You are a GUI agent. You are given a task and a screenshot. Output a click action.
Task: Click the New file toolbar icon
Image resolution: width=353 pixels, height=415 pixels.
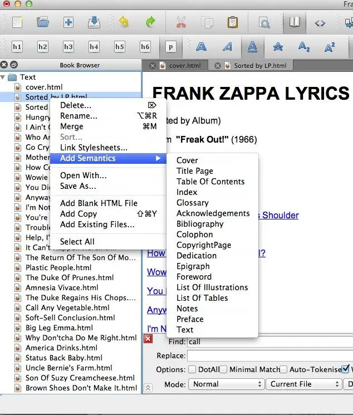[x=17, y=22]
